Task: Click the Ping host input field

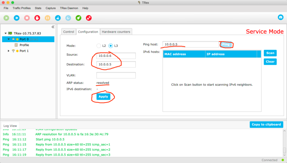Action: (x=191, y=44)
